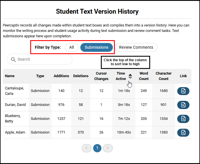Click the 121 deletions cell

point(81,119)
